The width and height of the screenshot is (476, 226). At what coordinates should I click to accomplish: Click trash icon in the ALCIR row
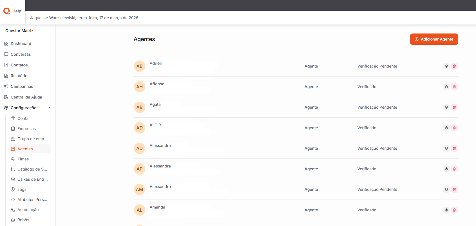[x=454, y=128]
